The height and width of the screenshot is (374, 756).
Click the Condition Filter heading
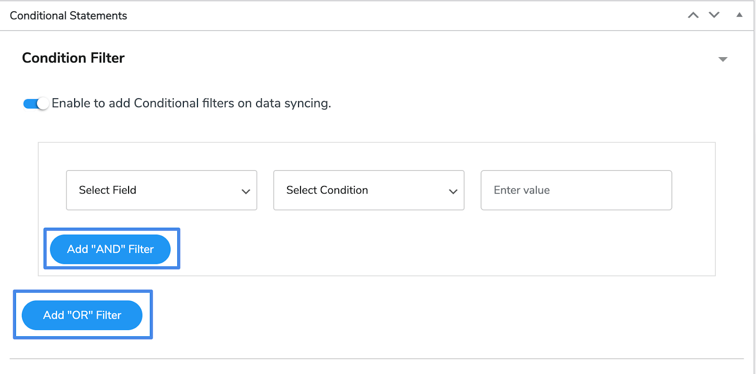click(x=73, y=58)
